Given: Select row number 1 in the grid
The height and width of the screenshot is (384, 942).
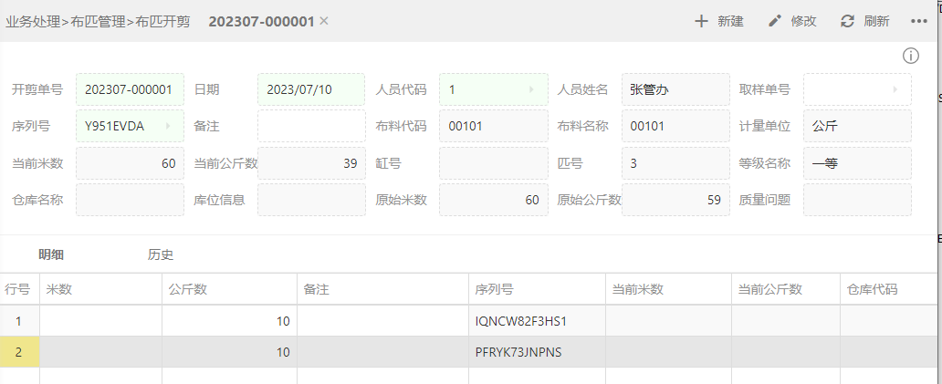Looking at the screenshot, I should (x=18, y=321).
